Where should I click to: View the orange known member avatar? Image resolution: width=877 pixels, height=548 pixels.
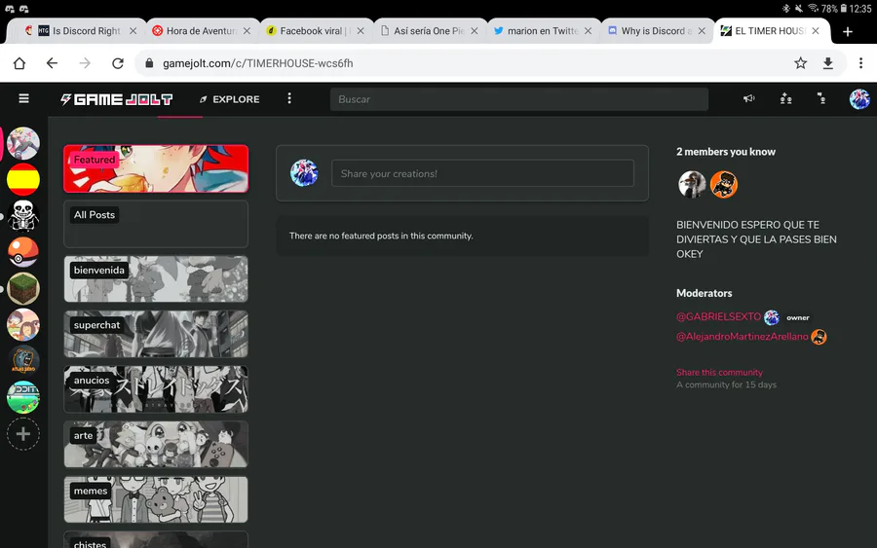tap(724, 184)
